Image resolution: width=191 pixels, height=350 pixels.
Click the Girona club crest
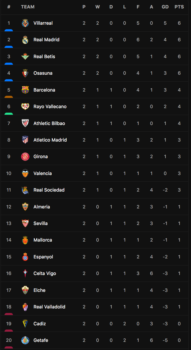tap(25, 156)
